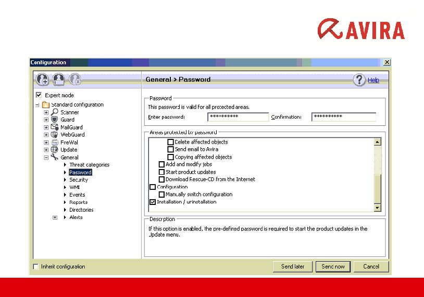Click the MailGuard envelope icon

pos(55,127)
